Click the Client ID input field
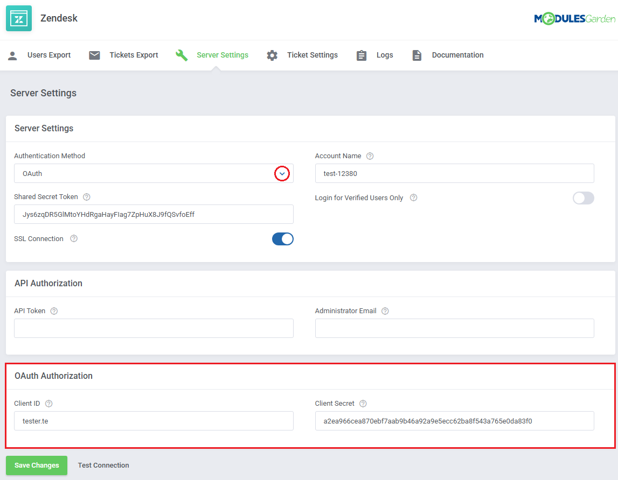The image size is (618, 480). point(154,421)
